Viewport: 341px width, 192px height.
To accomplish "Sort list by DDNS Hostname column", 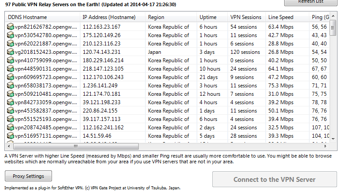I will click(42, 17).
